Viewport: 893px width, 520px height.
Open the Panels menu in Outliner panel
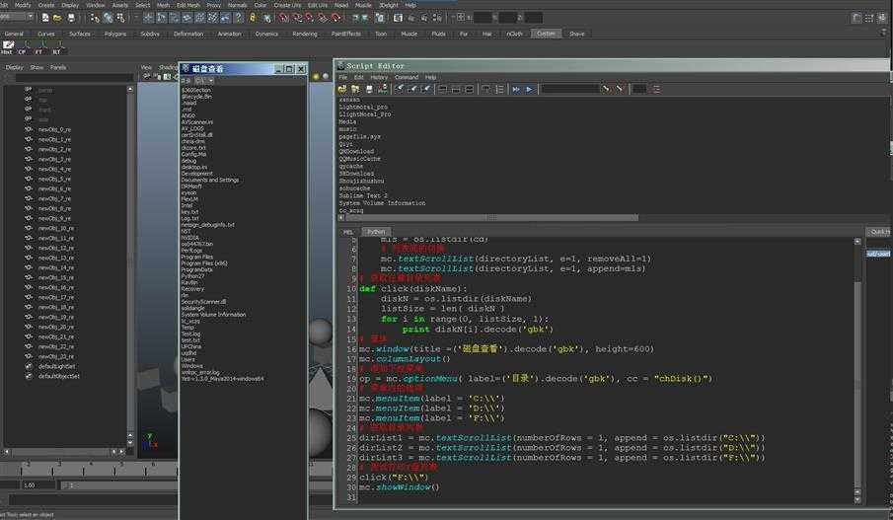[58, 67]
